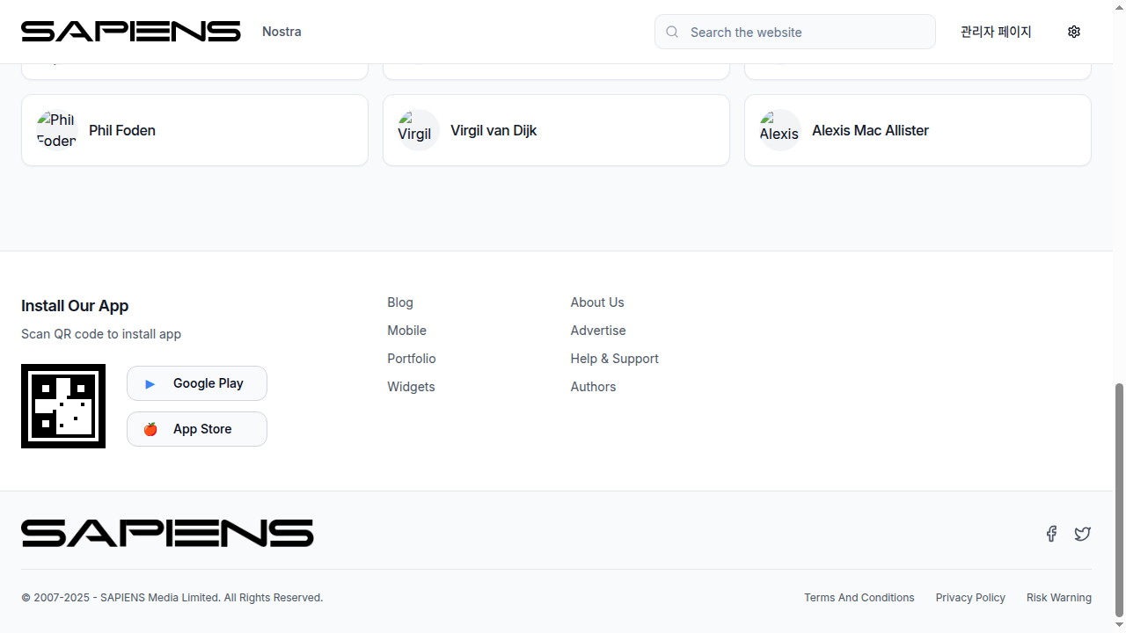This screenshot has height=633, width=1126.
Task: Click the search magnifier icon
Action: tap(672, 32)
